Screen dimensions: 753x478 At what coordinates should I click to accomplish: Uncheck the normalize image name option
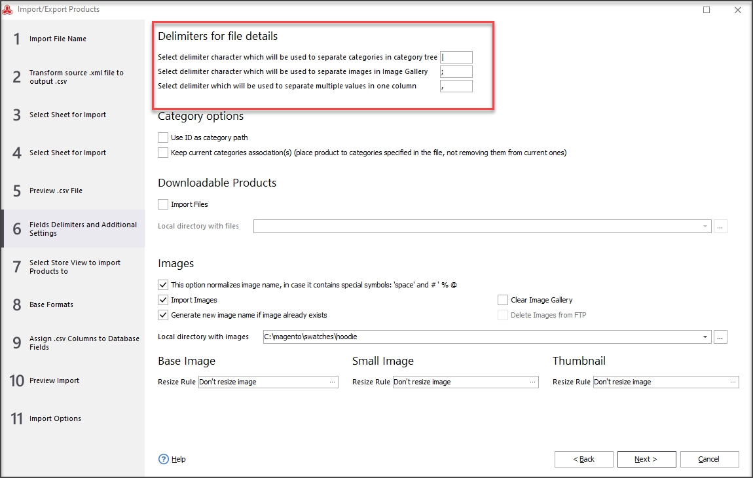163,285
